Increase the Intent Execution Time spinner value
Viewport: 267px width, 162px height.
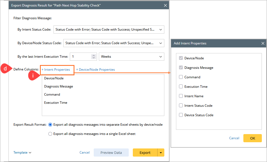[94, 55]
